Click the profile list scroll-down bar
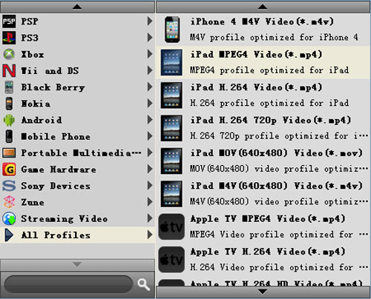The image size is (371, 299). (x=263, y=292)
